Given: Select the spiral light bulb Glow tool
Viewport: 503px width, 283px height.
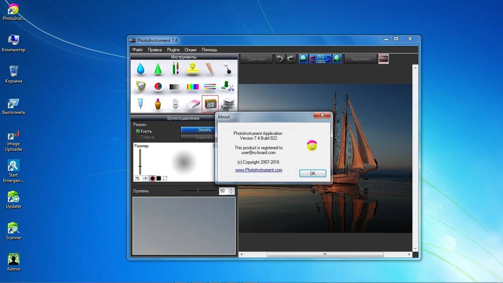Looking at the screenshot, I should click(x=175, y=104).
